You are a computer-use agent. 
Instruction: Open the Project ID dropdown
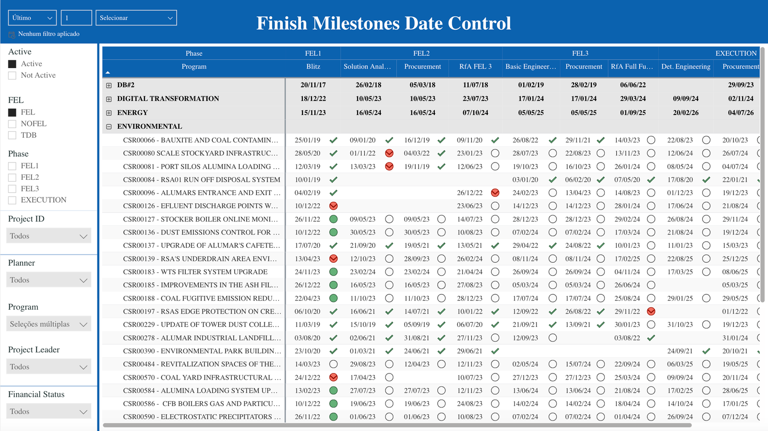[x=48, y=236]
